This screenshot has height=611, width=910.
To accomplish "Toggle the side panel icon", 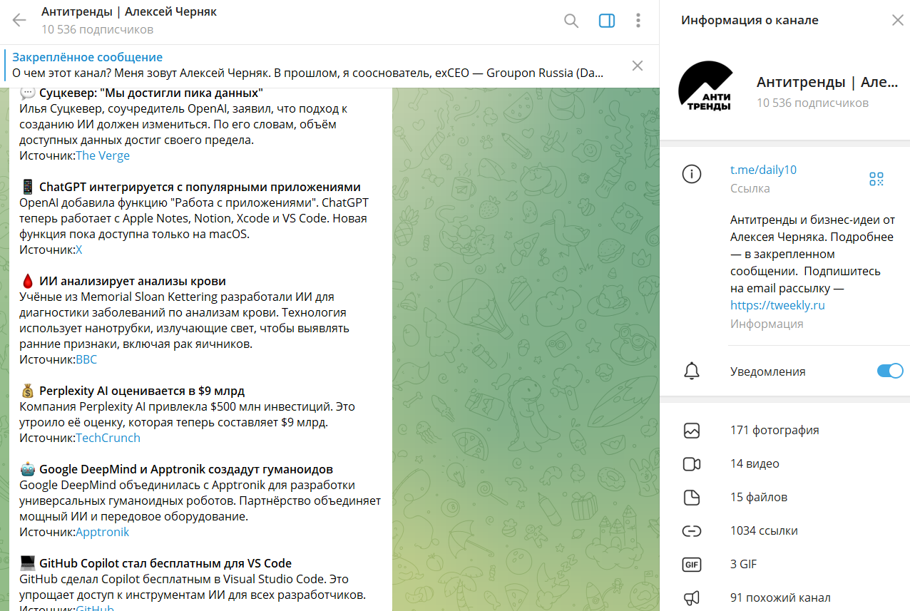I will 607,21.
